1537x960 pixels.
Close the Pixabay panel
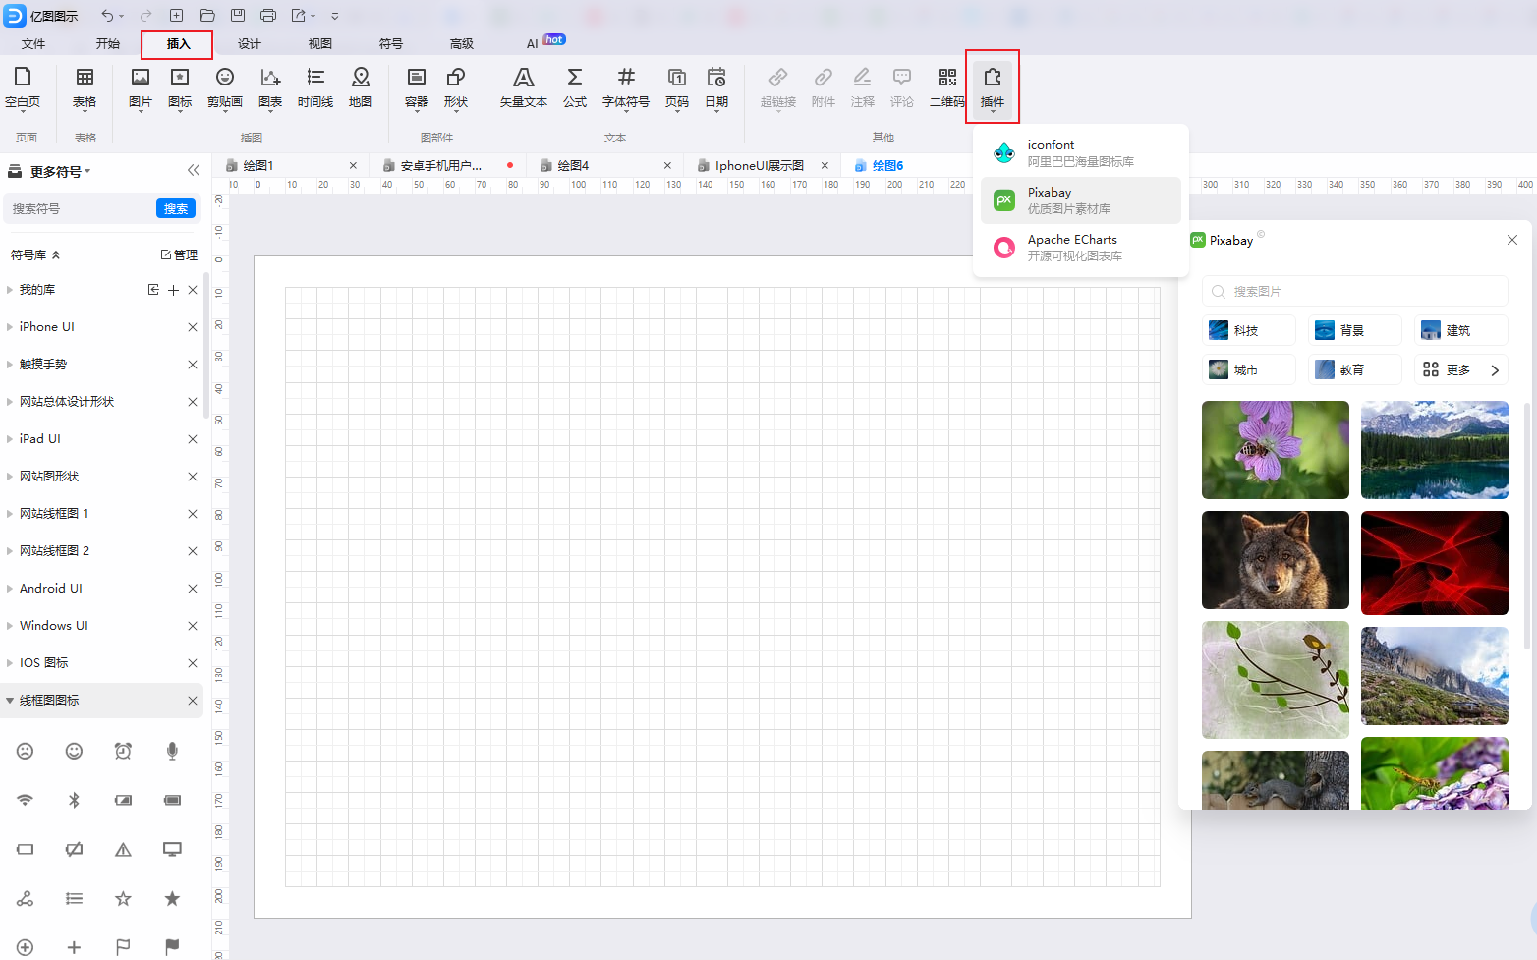(1512, 240)
